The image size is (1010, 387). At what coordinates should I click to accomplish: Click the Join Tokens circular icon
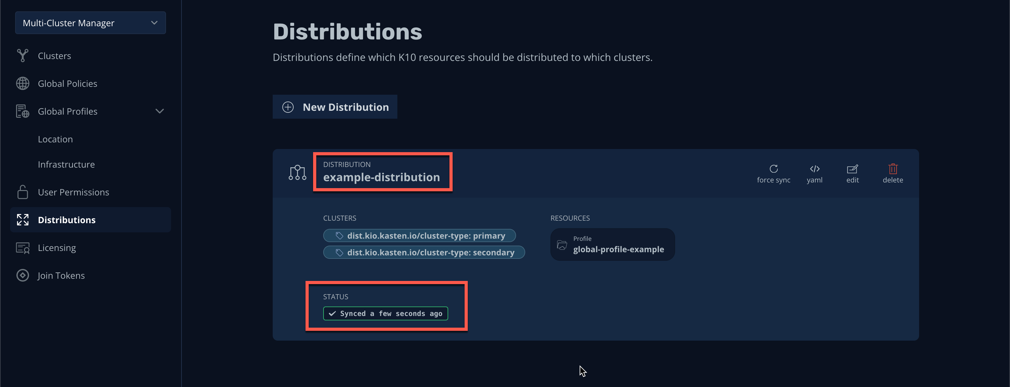[x=23, y=275]
